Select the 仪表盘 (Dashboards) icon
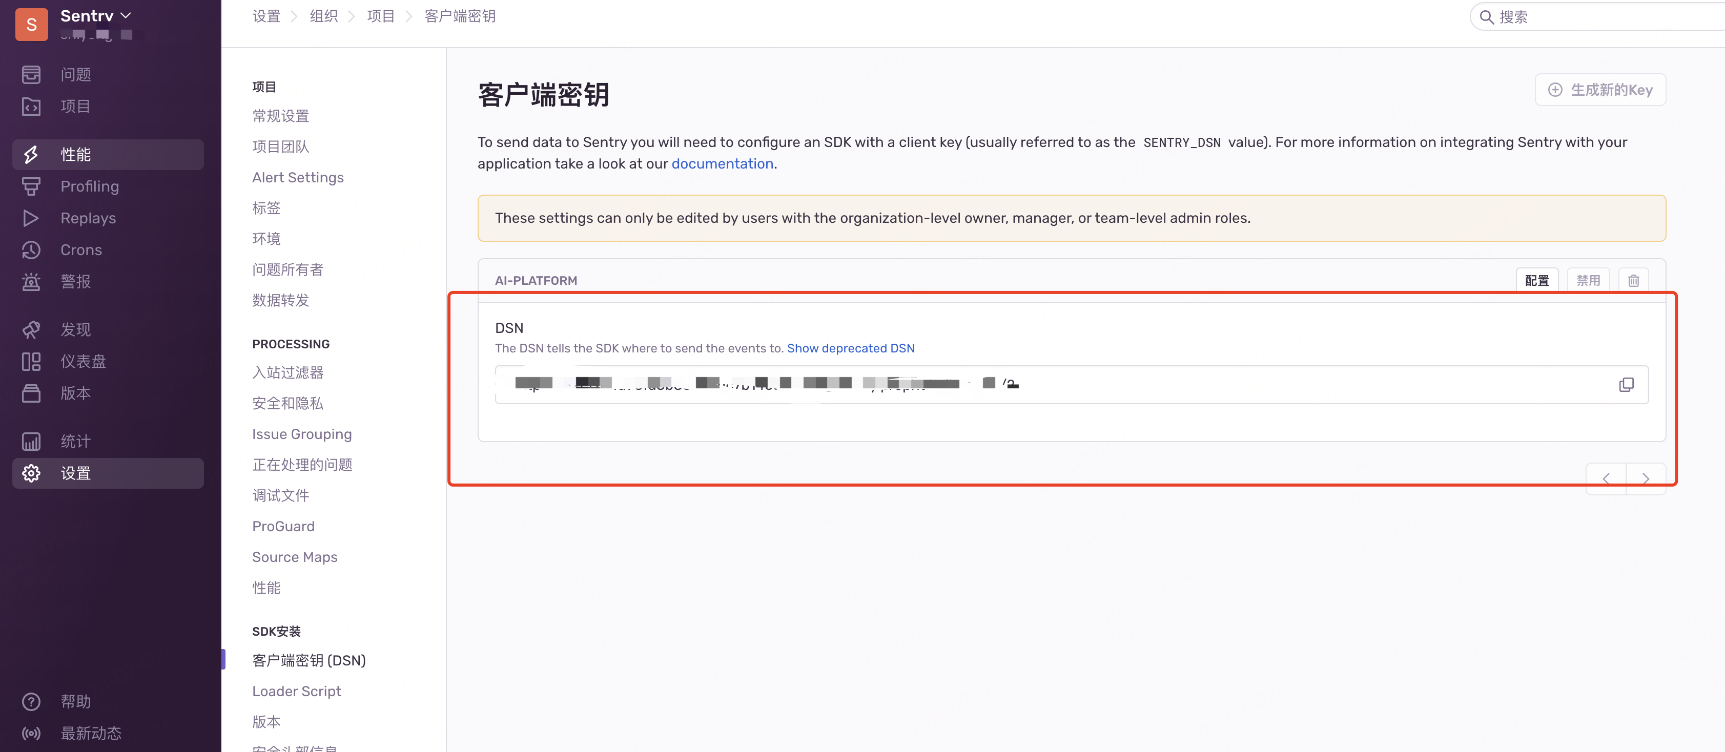 pyautogui.click(x=31, y=361)
